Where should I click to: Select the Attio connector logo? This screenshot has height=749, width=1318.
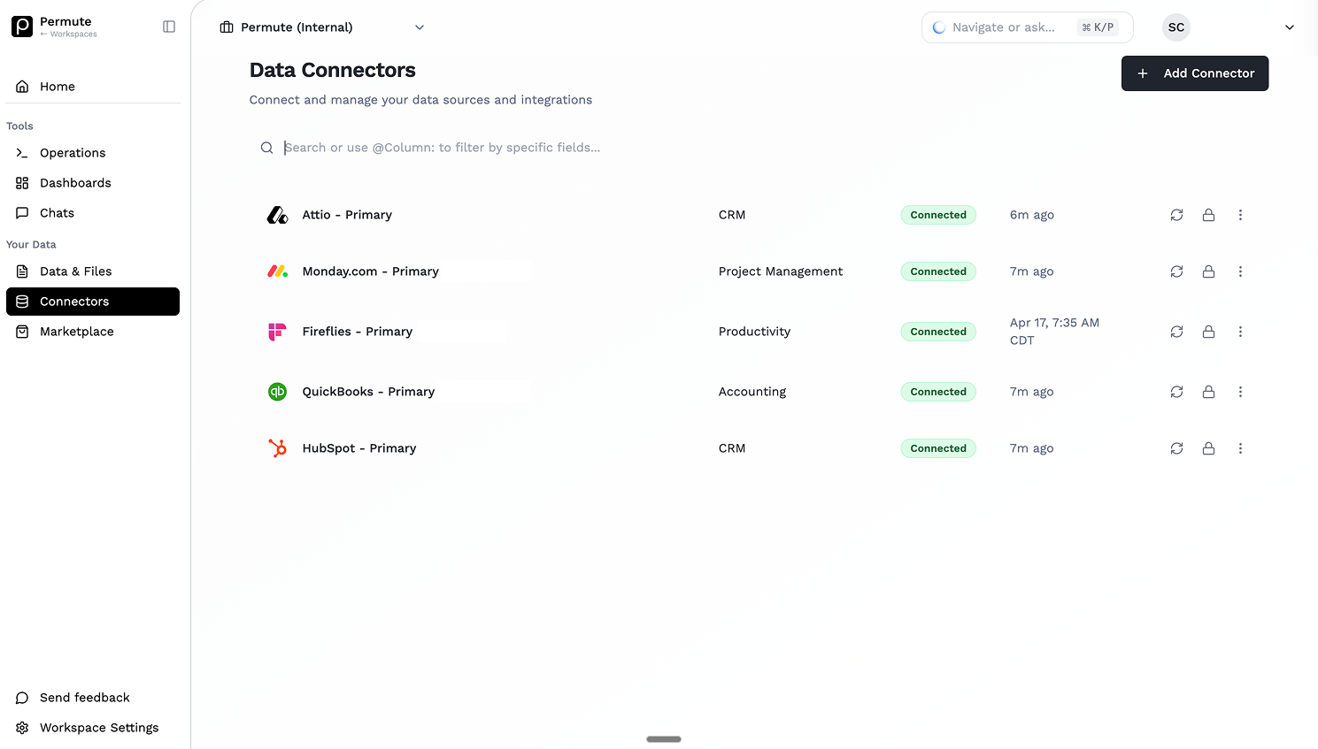tap(277, 214)
